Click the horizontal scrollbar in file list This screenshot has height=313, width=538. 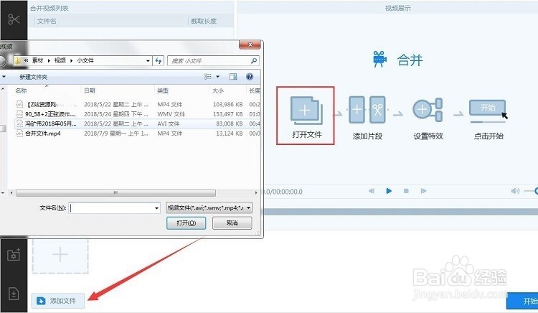pyautogui.click(x=116, y=193)
